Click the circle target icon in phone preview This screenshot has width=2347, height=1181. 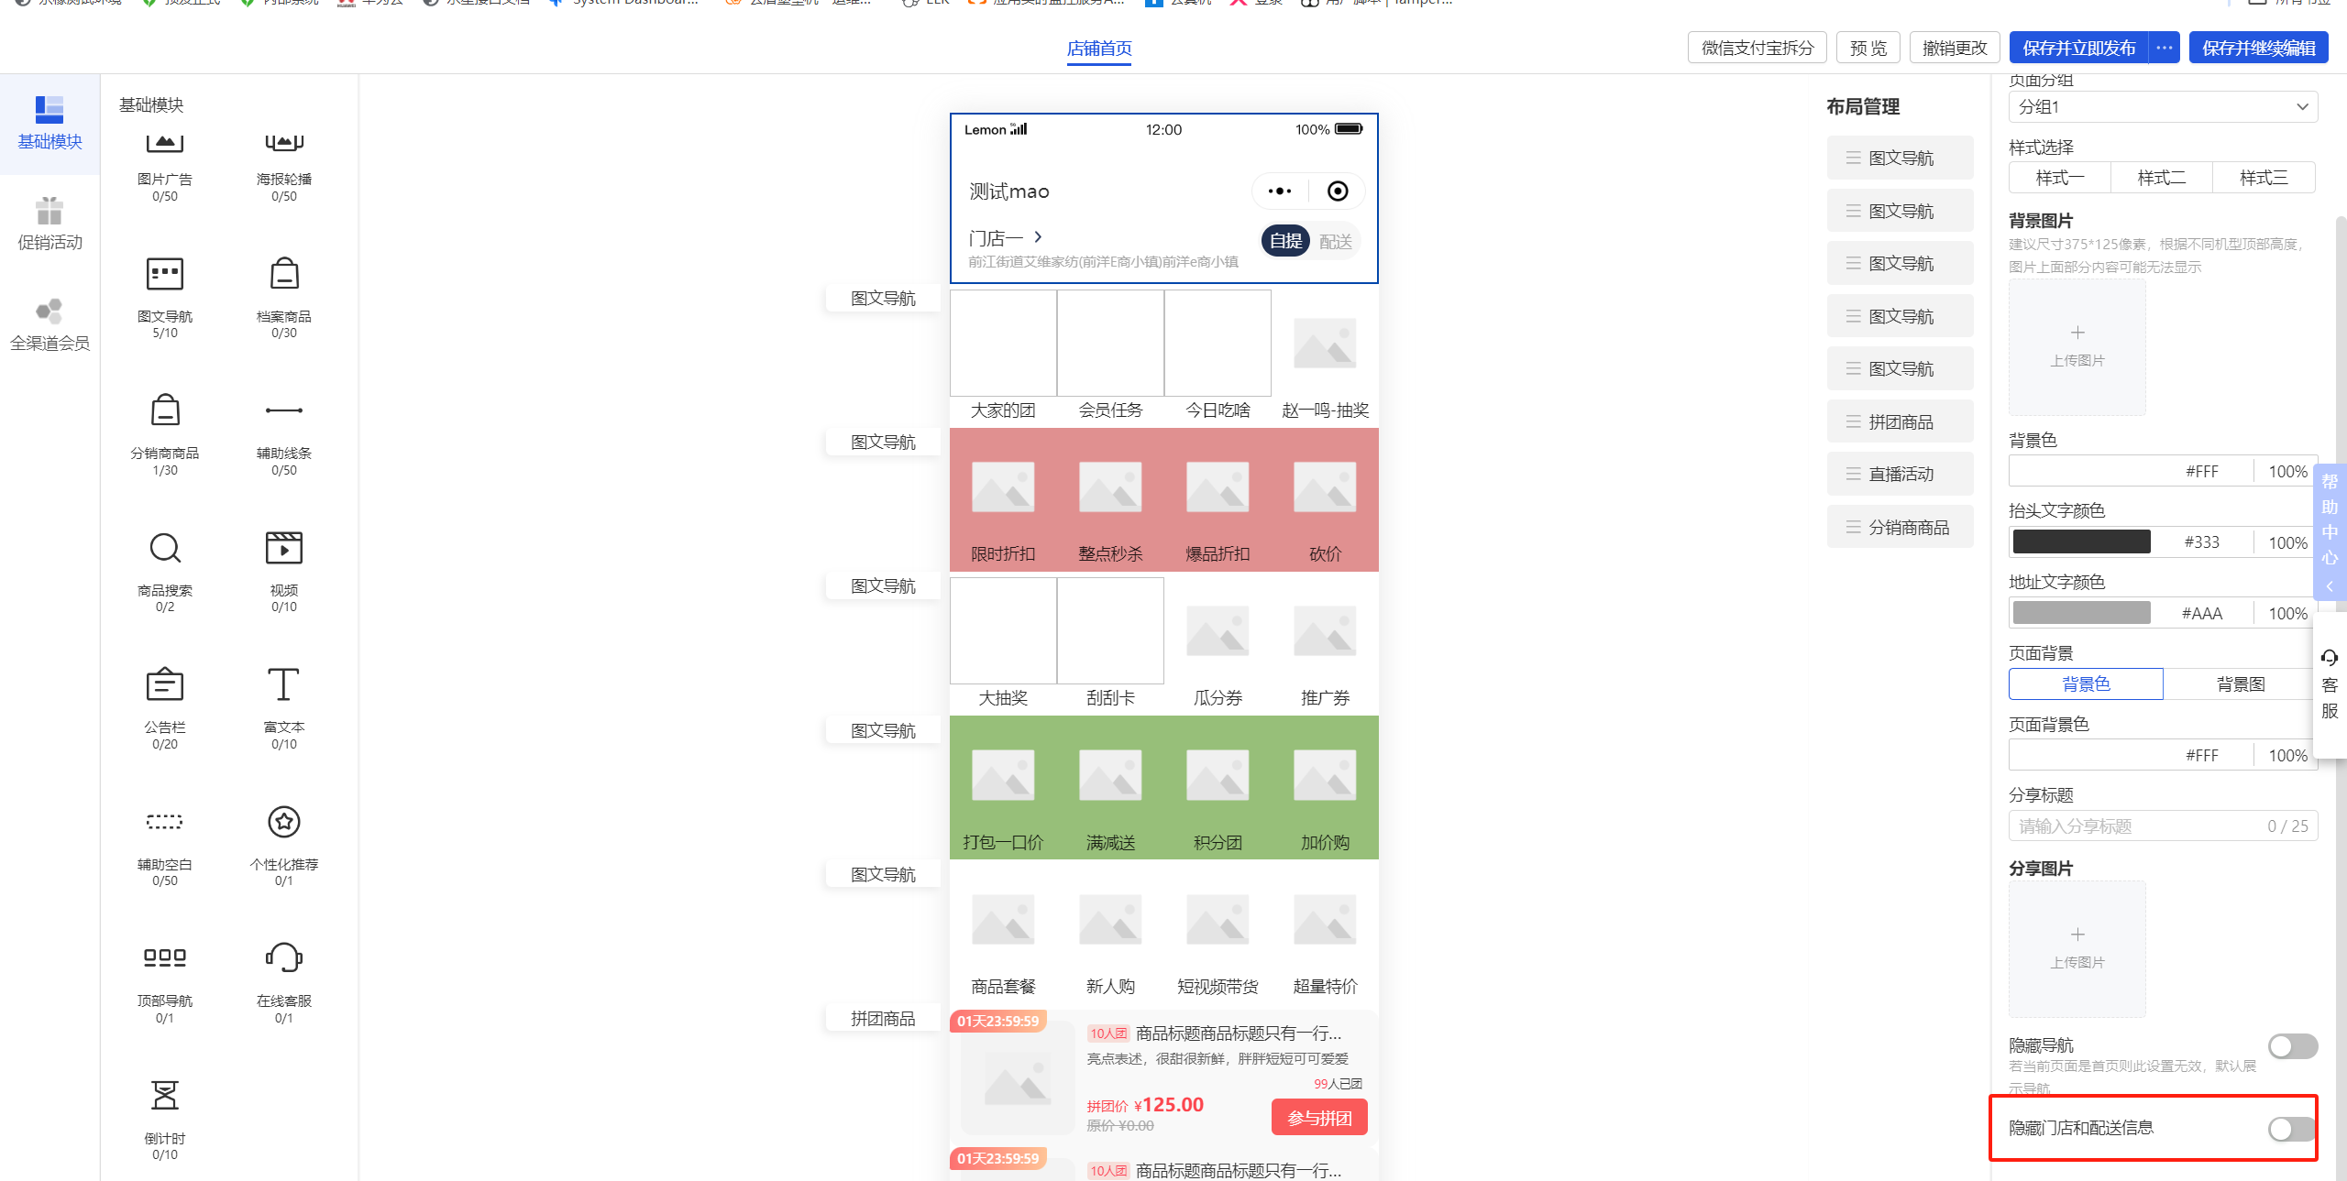click(1338, 191)
